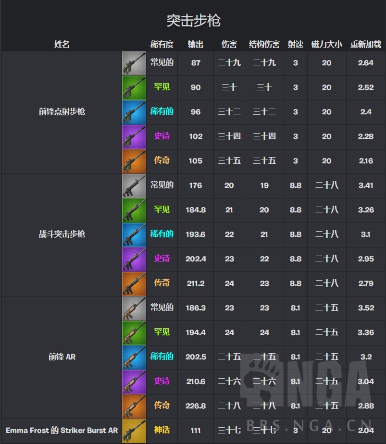The image size is (386, 444).
Task: Click the grey common 战斗突击步枪 weapon icon
Action: [134, 186]
